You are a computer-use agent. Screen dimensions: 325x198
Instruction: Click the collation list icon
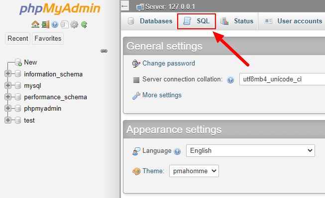point(136,80)
